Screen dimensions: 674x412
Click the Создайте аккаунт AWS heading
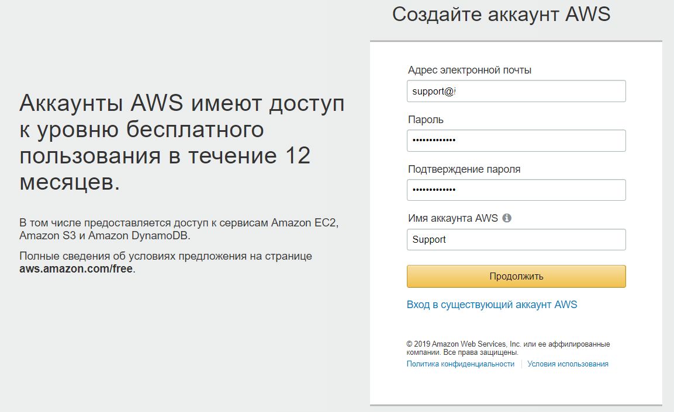click(x=501, y=14)
